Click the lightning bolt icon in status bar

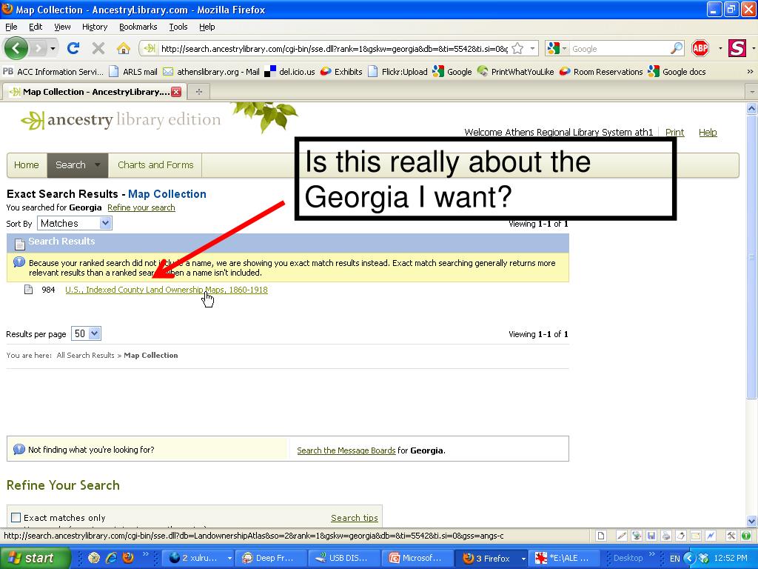[711, 536]
